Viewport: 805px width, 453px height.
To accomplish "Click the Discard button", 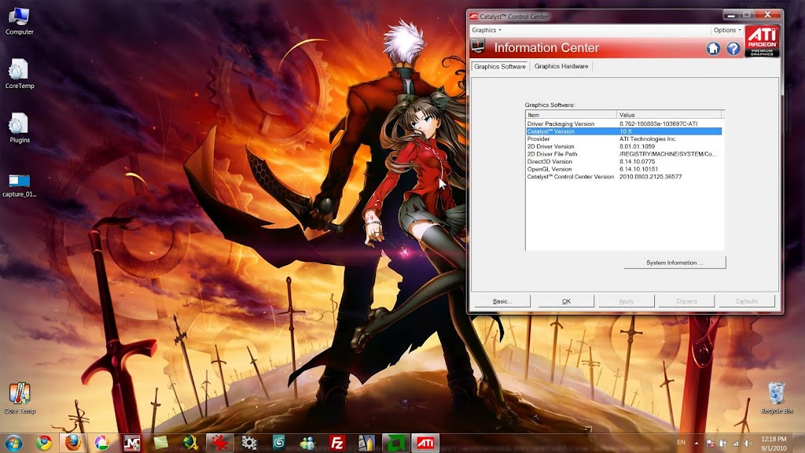I will (686, 301).
